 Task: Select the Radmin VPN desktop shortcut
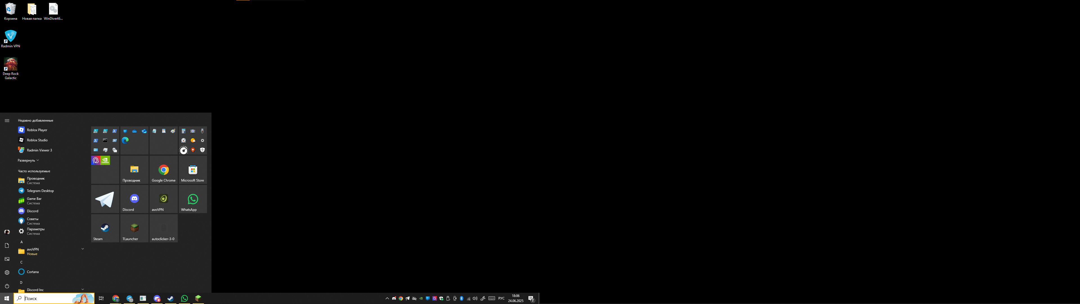coord(10,39)
